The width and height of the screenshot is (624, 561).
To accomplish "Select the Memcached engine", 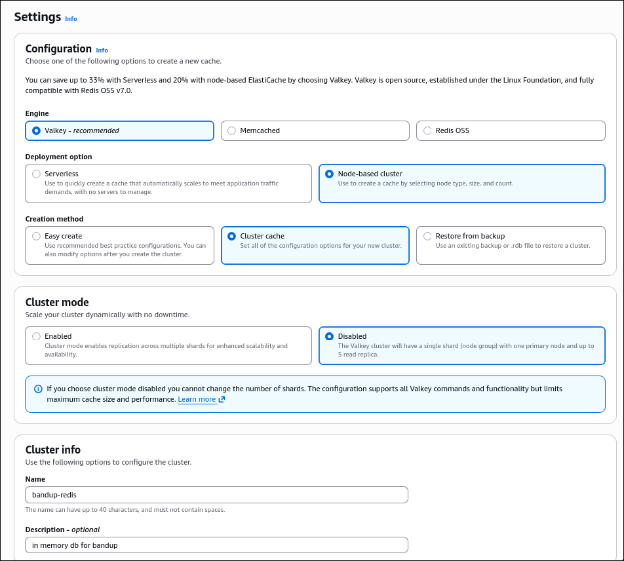I will [x=231, y=130].
